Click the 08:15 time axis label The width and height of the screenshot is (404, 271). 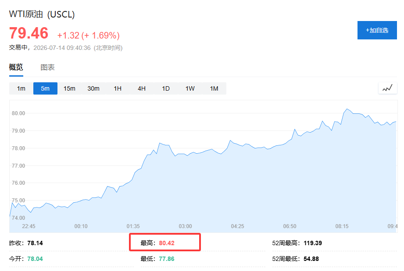click(342, 226)
